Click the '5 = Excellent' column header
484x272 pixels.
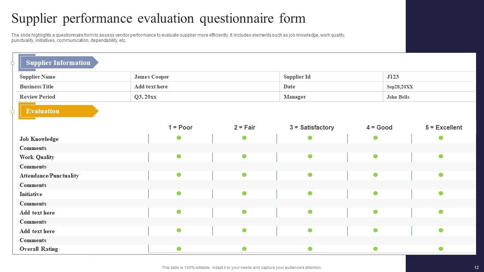444,127
